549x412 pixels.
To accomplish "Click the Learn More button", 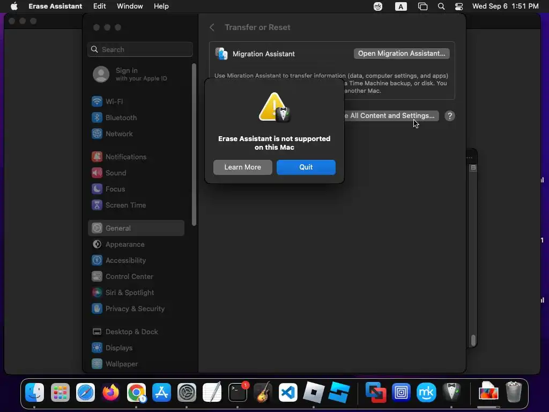I will coord(243,167).
